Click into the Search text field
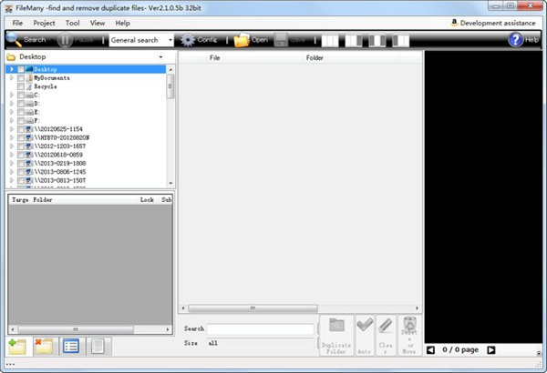The width and height of the screenshot is (547, 373). pos(260,328)
